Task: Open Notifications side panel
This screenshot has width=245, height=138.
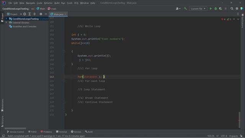Action: [242, 21]
